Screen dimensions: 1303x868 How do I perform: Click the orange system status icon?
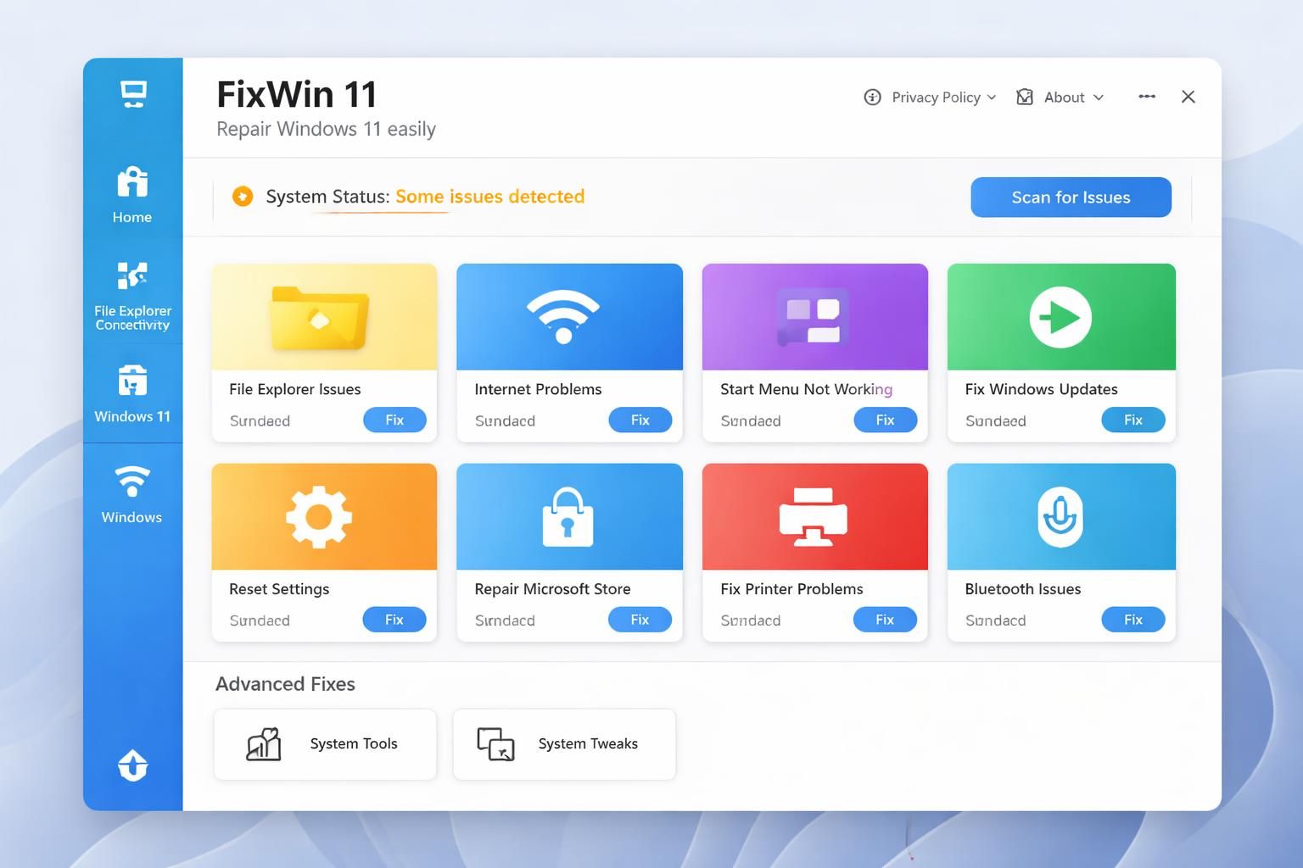(243, 197)
